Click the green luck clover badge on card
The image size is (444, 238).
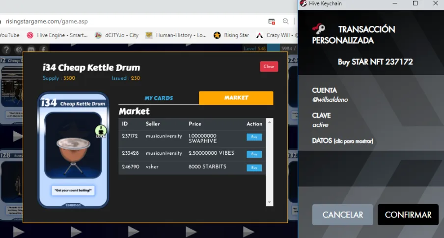(x=101, y=131)
